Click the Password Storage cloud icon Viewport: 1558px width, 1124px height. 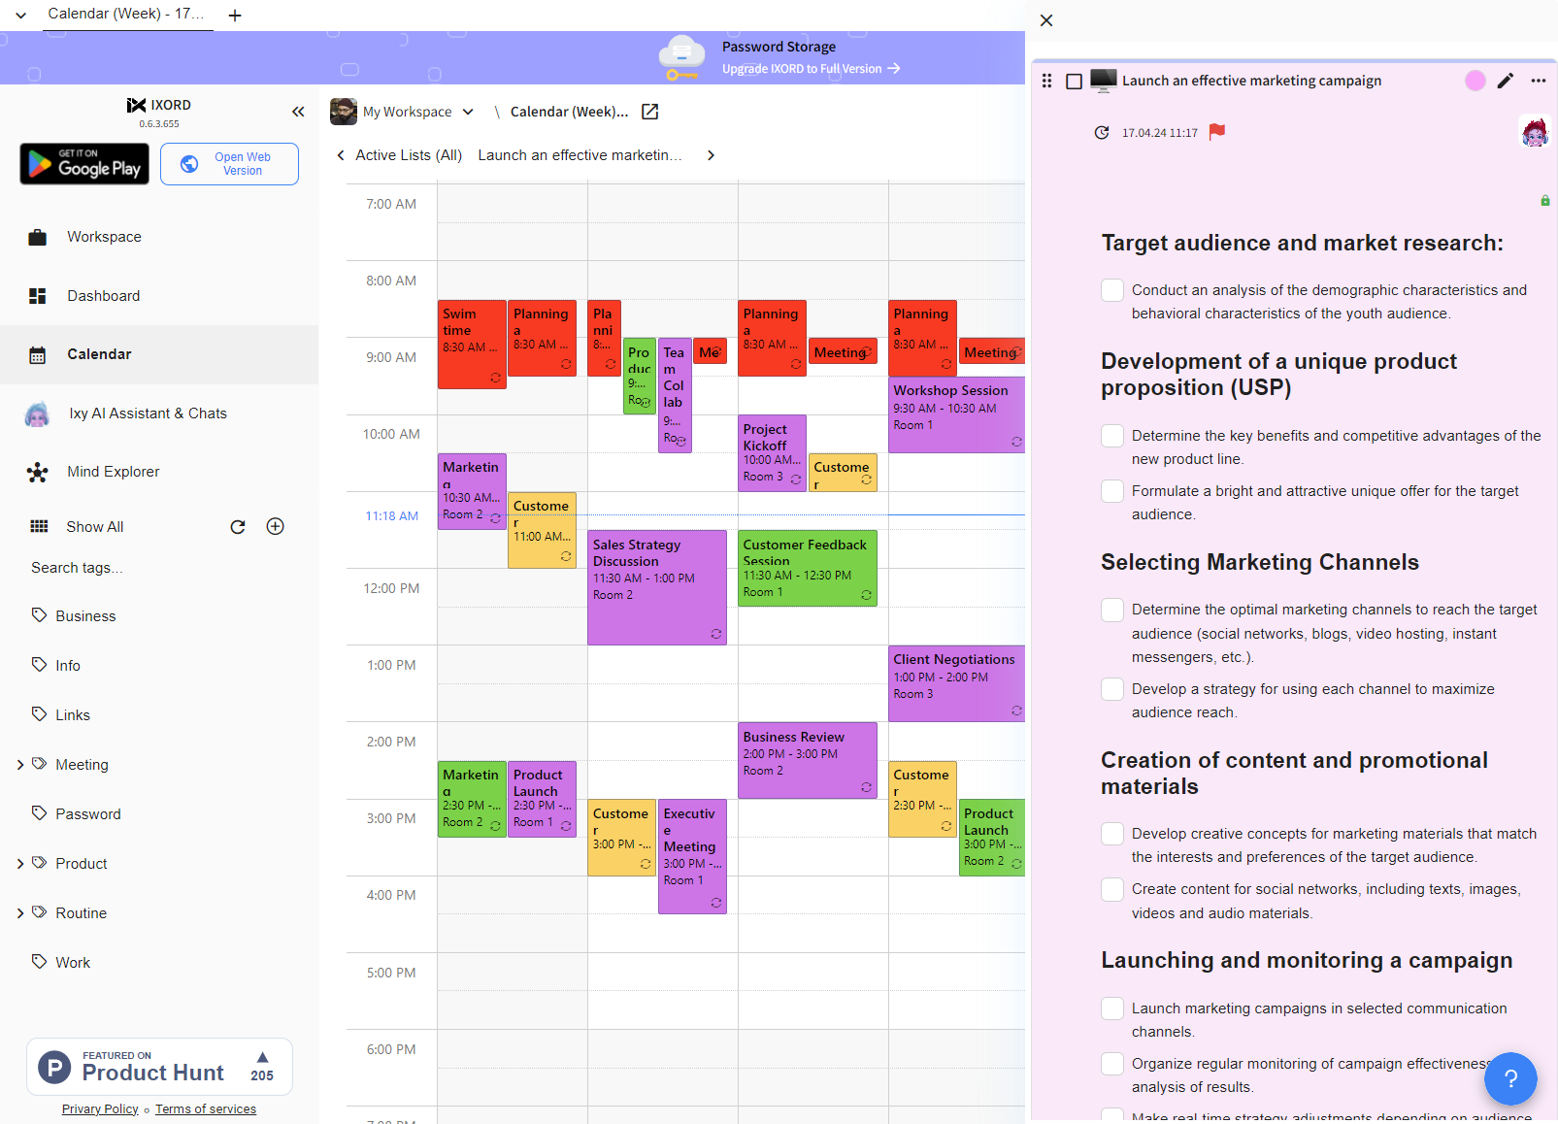(x=681, y=57)
